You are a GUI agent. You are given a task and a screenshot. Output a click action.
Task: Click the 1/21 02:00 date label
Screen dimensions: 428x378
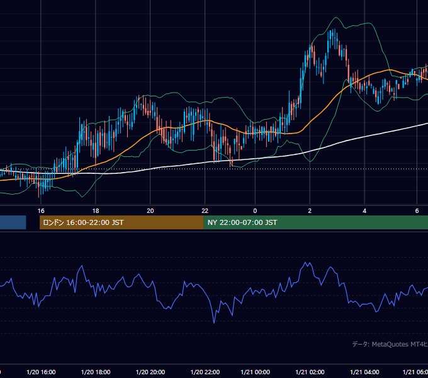point(310,372)
